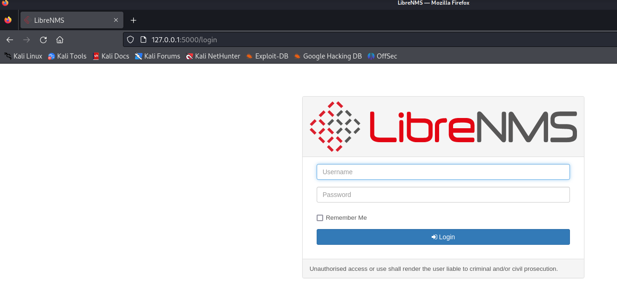
Task: Click the Firefox logo in the title bar
Action: coord(5,3)
